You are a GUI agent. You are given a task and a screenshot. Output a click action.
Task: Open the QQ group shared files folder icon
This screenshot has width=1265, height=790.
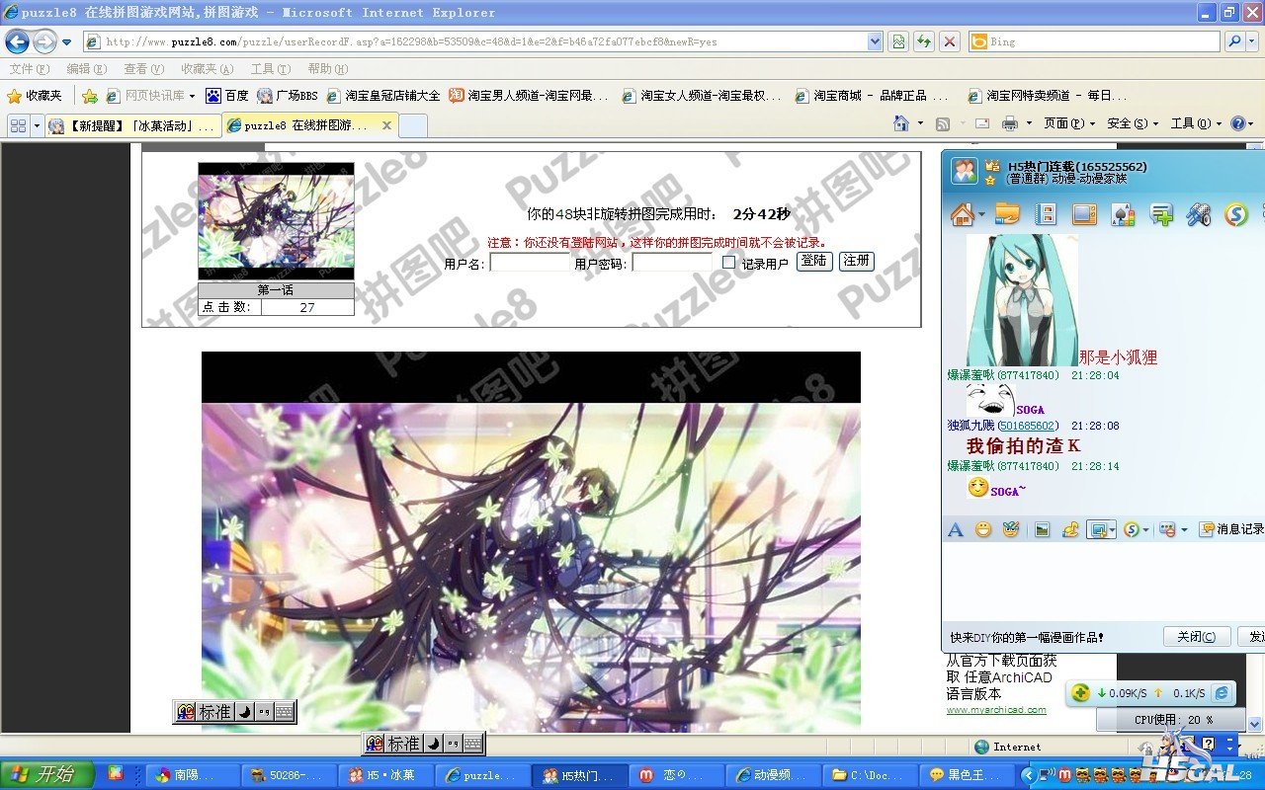click(1007, 214)
